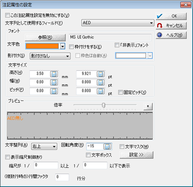Viewport: 193px width, 187px height.
Task: Click the blue checkmark icon on OK
Action: pos(160,16)
